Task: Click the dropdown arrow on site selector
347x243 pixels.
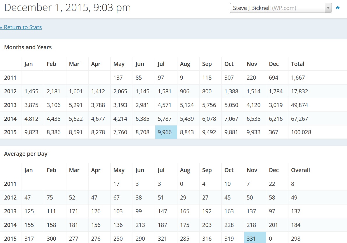Action: 328,8
